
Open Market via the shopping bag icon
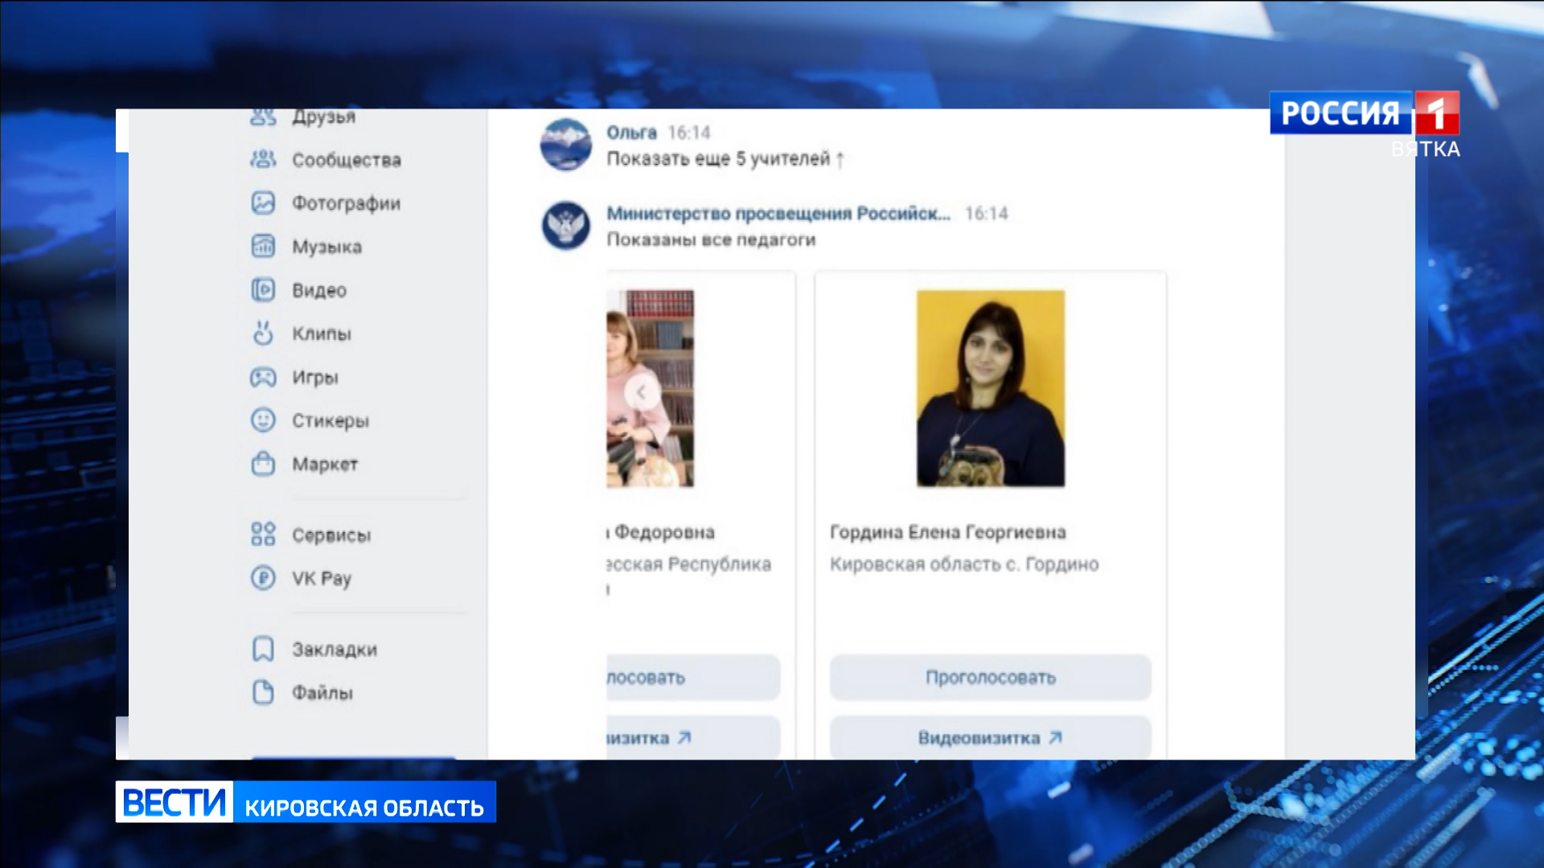pyautogui.click(x=263, y=464)
